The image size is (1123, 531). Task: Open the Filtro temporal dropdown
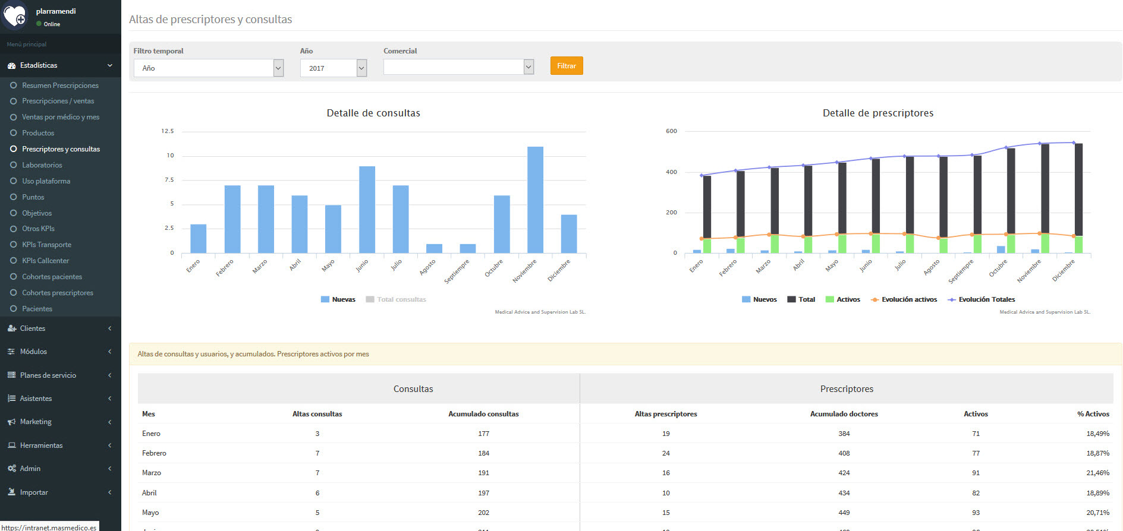pyautogui.click(x=208, y=68)
